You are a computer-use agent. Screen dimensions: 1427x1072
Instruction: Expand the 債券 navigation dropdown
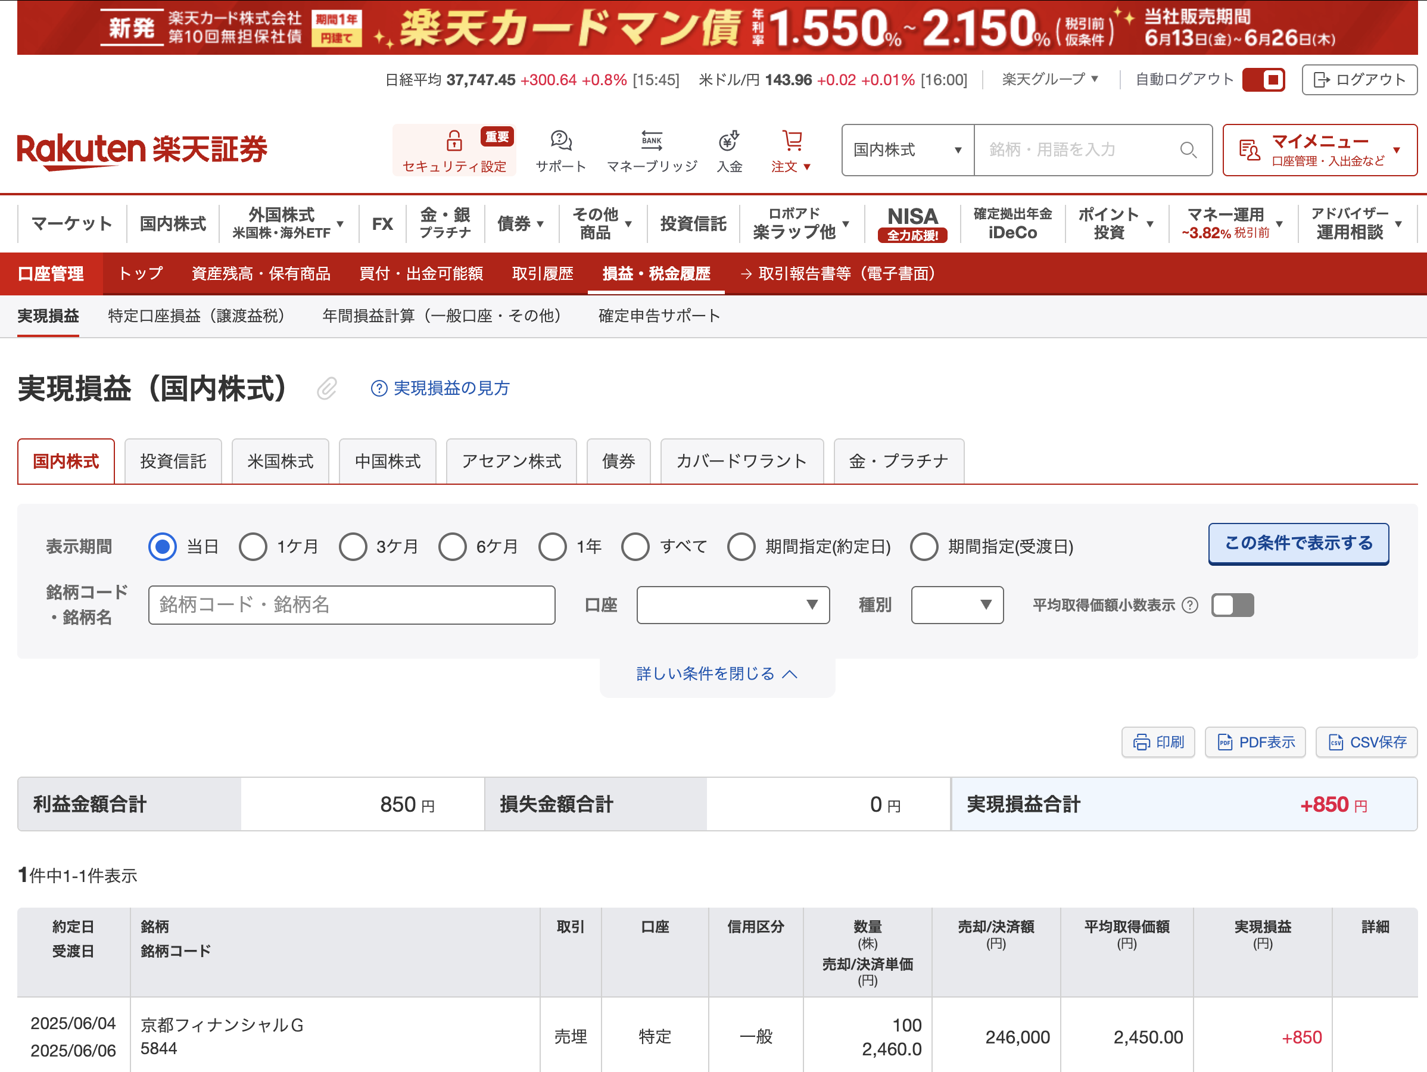click(520, 224)
